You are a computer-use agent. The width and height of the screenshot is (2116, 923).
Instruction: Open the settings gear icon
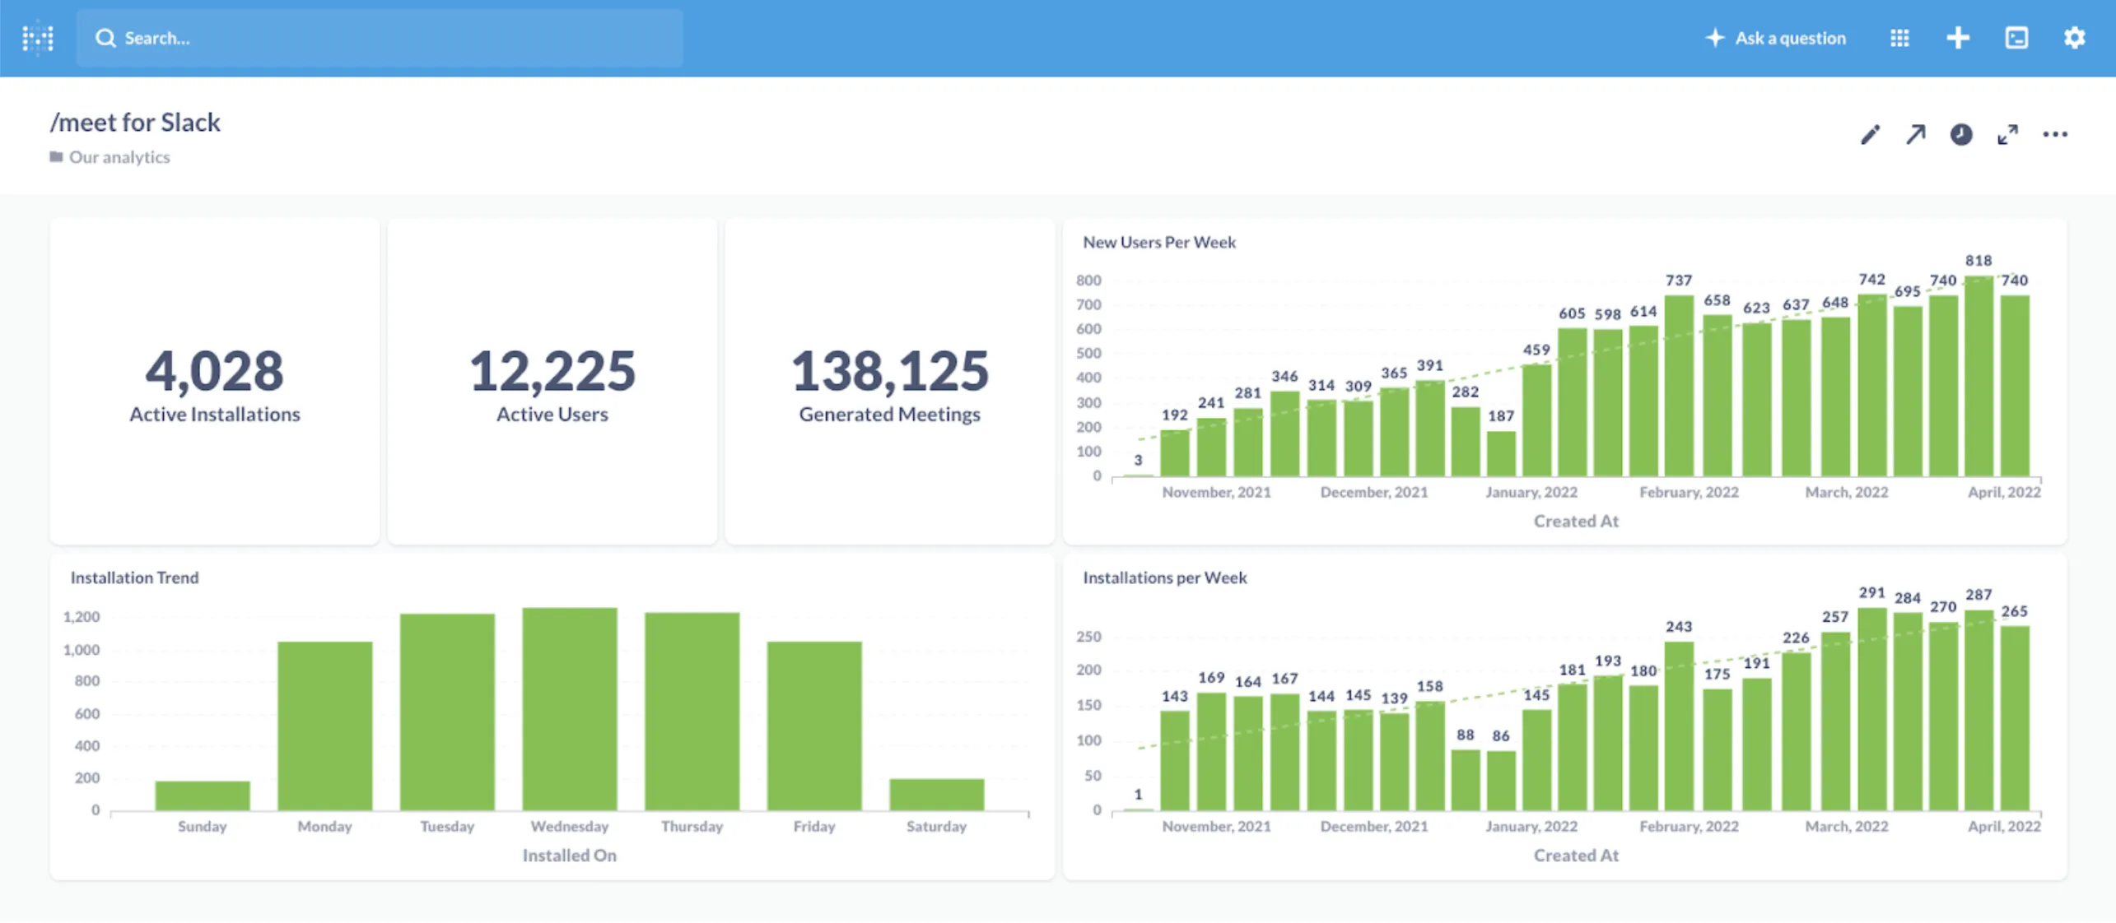[2074, 38]
